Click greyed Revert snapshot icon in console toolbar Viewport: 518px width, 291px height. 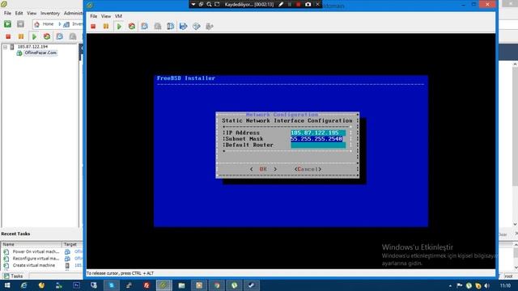click(158, 27)
